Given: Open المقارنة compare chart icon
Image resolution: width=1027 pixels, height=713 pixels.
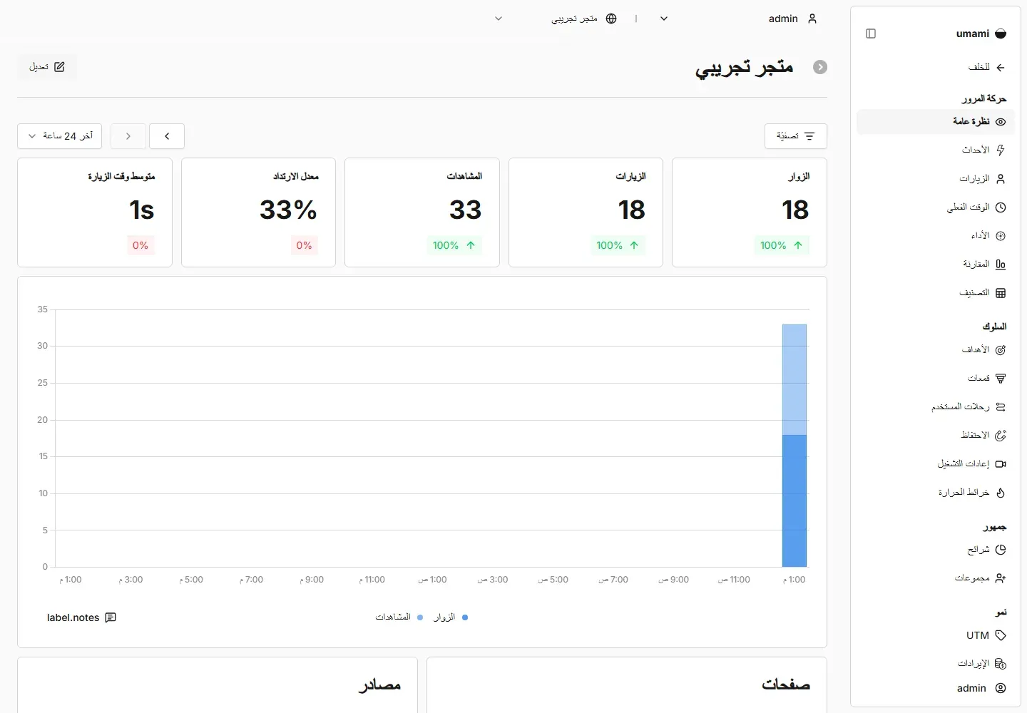Looking at the screenshot, I should tap(1001, 265).
